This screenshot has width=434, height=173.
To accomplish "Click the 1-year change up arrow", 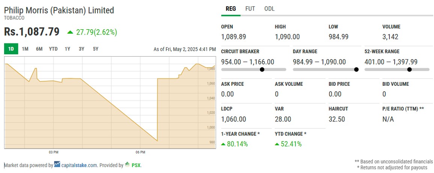I will (223, 144).
